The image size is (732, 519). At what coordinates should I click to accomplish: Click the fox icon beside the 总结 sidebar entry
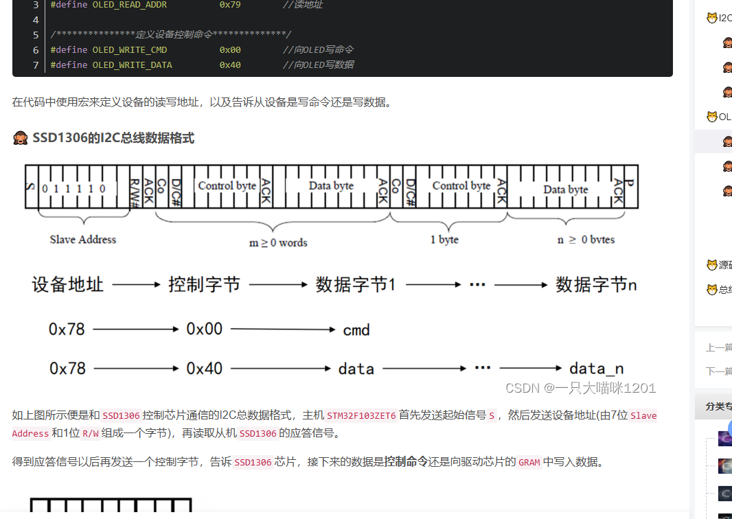[x=712, y=289]
